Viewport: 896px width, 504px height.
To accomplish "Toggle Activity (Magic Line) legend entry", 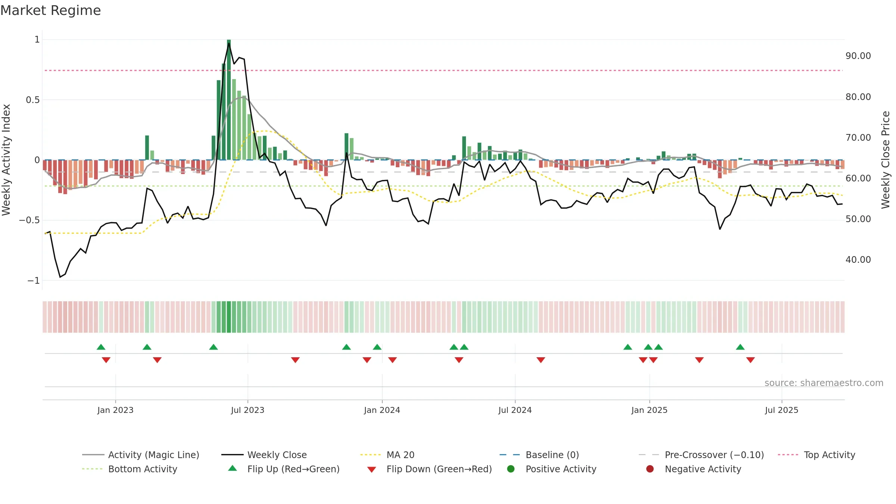I will click(141, 455).
